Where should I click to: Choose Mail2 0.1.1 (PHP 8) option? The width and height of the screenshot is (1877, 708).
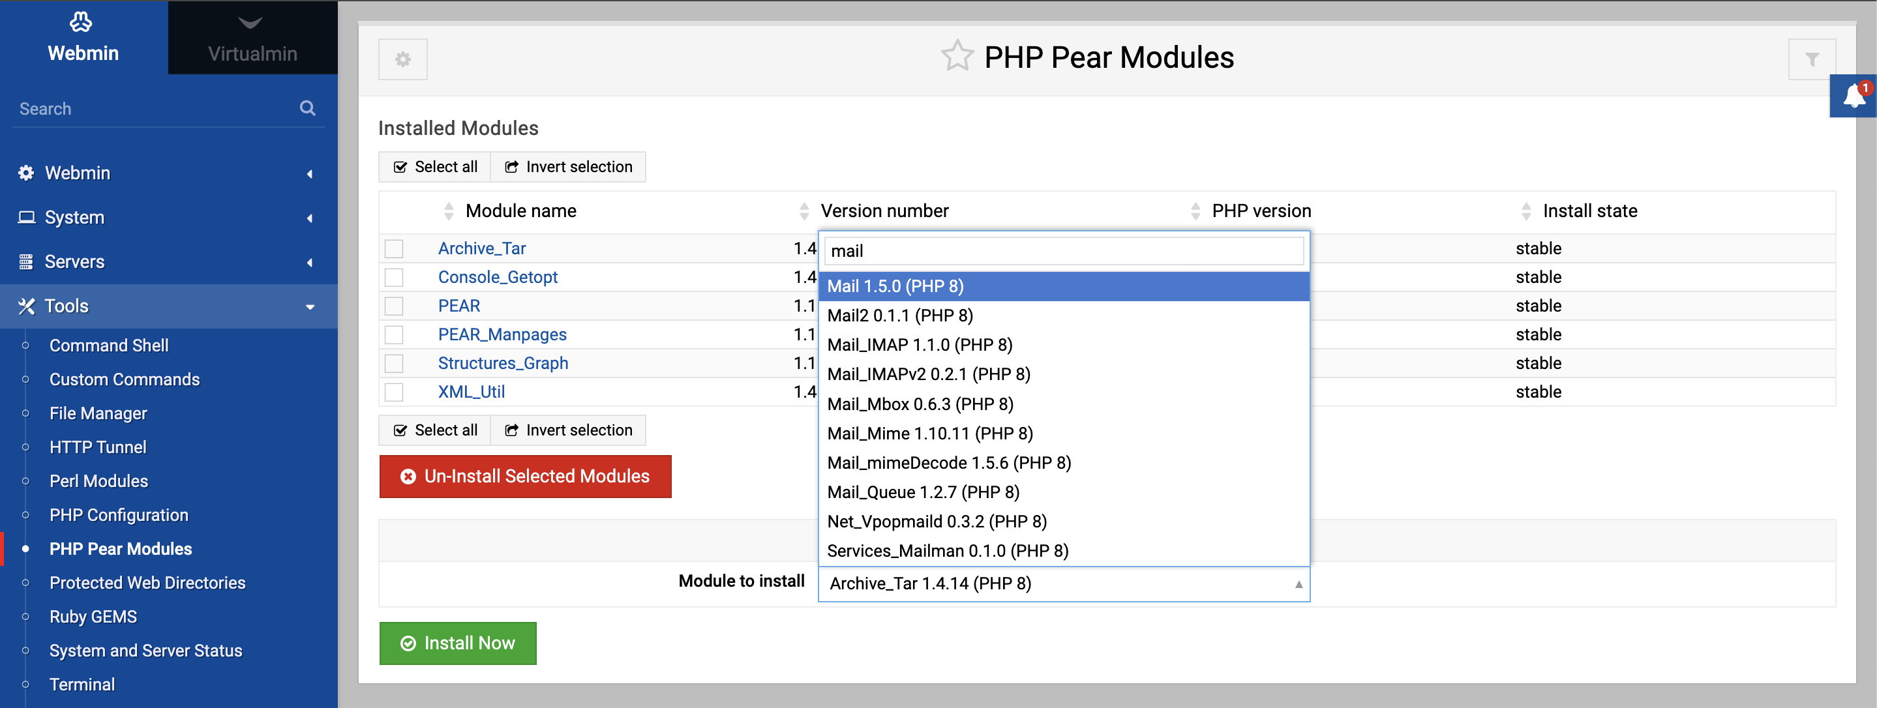(1064, 316)
